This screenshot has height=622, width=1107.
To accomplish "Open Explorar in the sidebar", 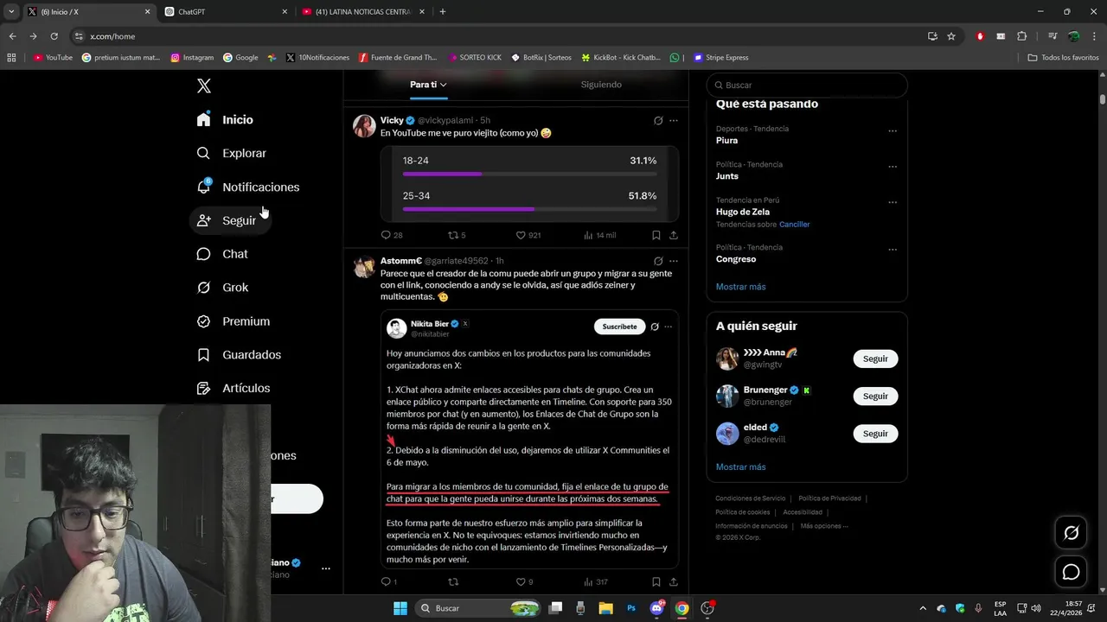I will (231, 153).
